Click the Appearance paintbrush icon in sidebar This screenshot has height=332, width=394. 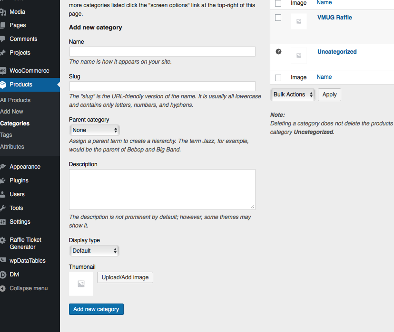pos(3,167)
